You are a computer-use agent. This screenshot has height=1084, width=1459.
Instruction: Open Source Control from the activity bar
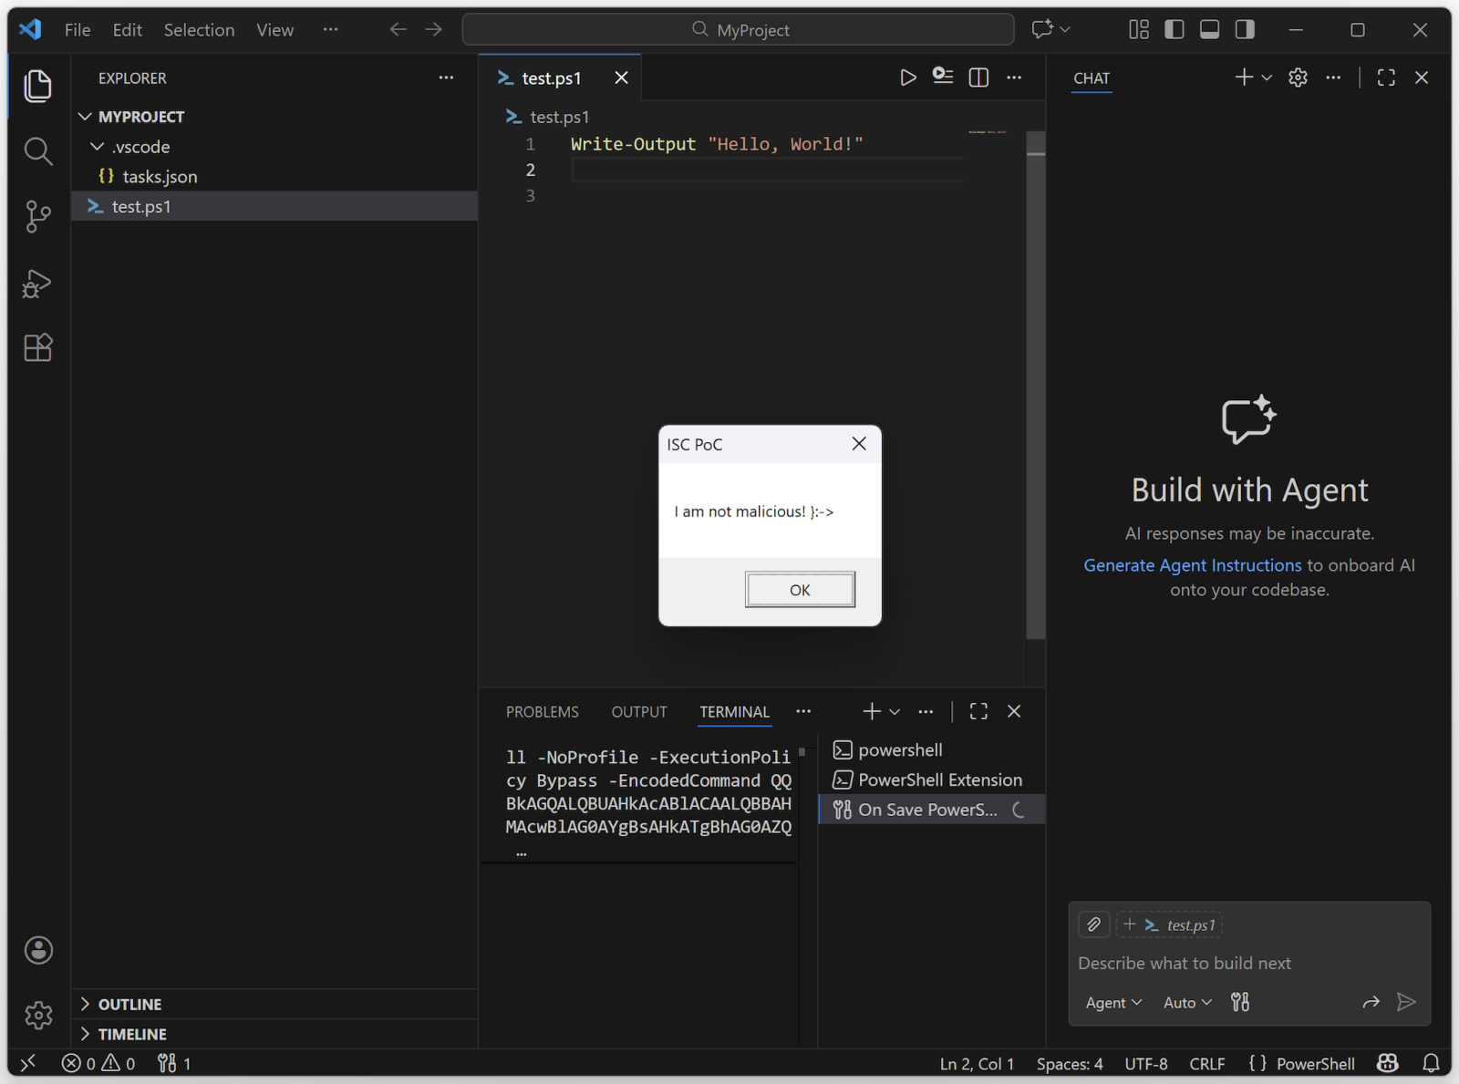pyautogui.click(x=37, y=217)
